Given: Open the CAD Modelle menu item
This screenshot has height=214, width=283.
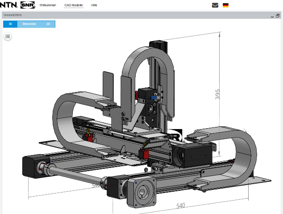Looking at the screenshot, I should pyautogui.click(x=74, y=5).
